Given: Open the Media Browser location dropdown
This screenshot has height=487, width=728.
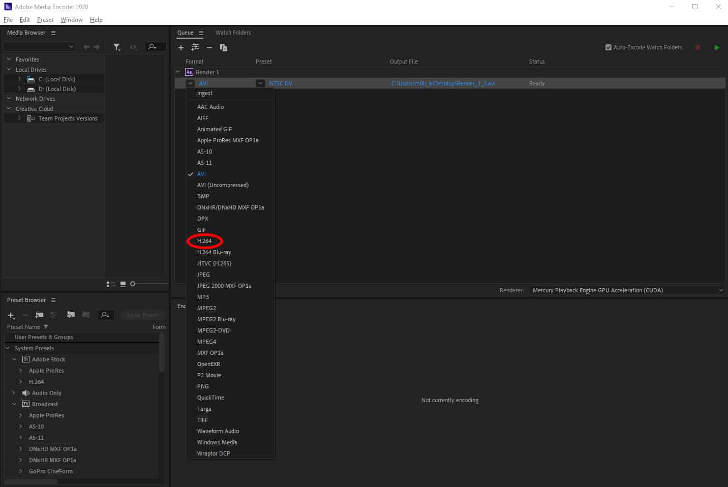Looking at the screenshot, I should 40,47.
